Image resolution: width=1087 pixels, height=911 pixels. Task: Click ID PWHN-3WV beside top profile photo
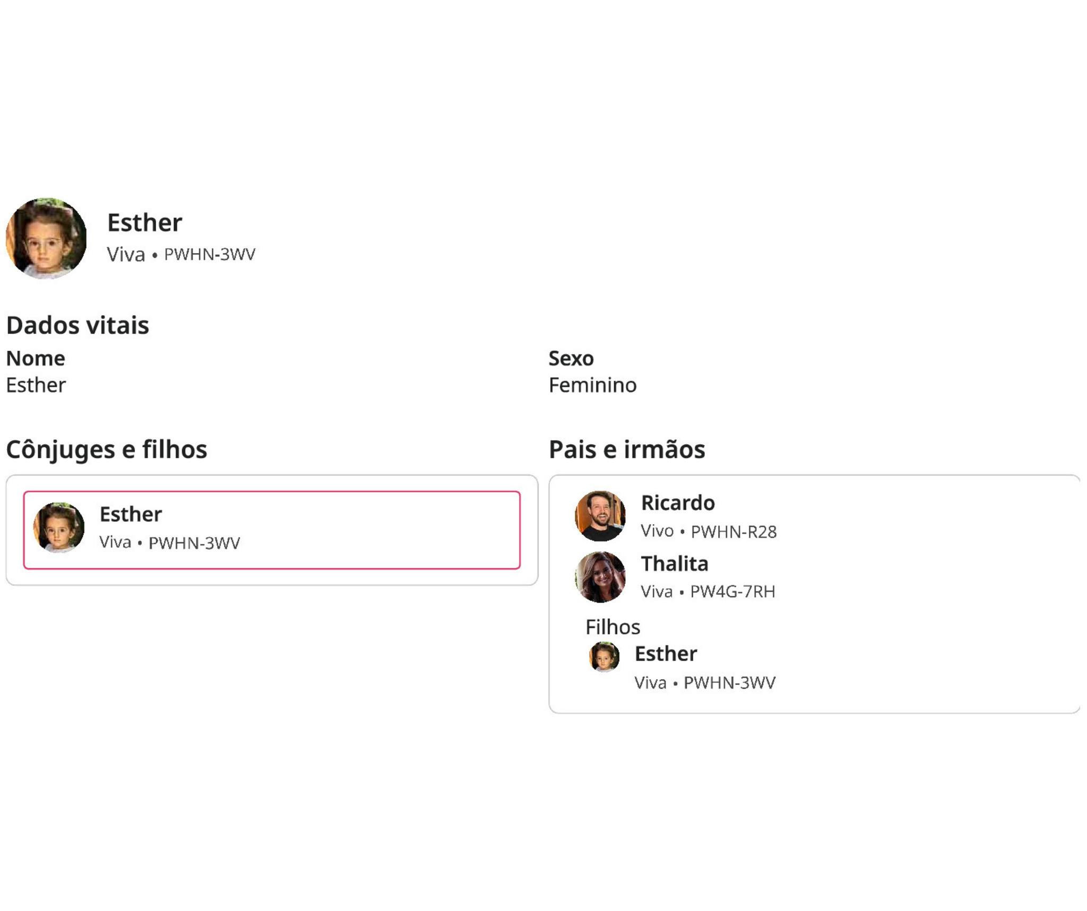tap(210, 255)
